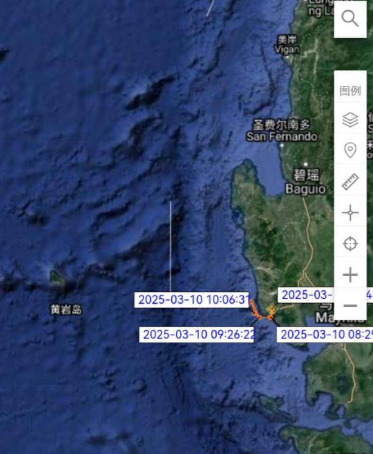Click the 2025-03-10 10:06:31 timestamp label

tap(193, 300)
